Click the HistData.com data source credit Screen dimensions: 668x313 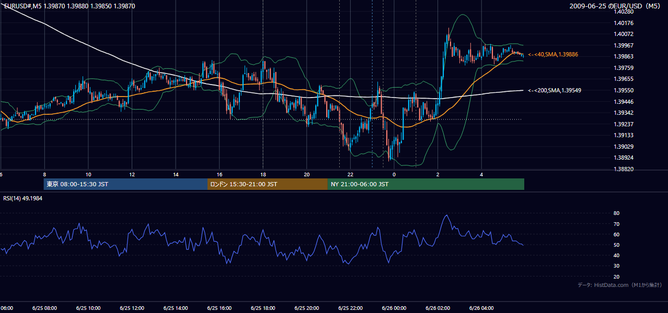pos(620,285)
